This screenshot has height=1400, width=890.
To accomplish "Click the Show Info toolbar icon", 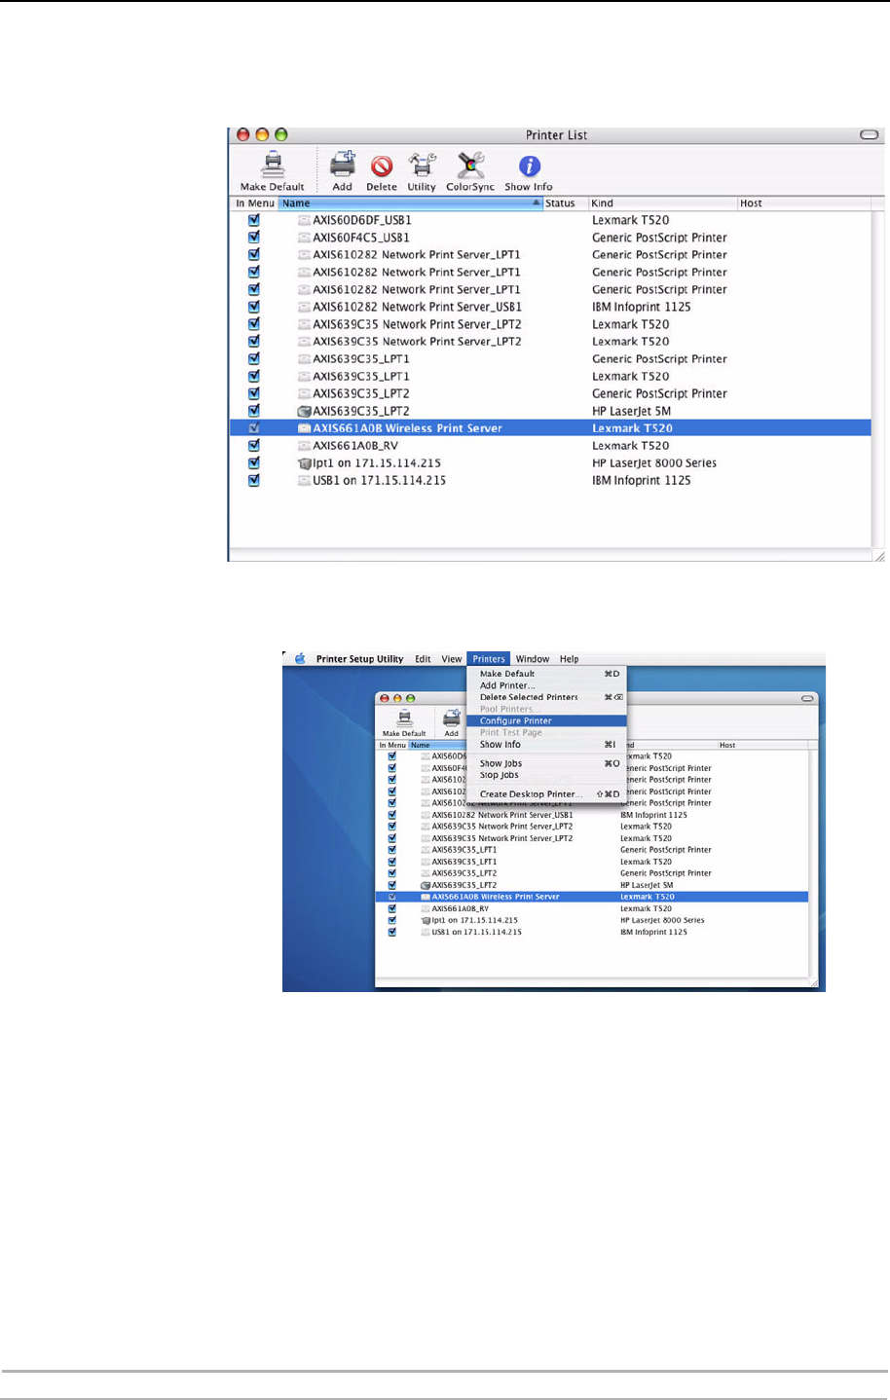I will coord(529,166).
